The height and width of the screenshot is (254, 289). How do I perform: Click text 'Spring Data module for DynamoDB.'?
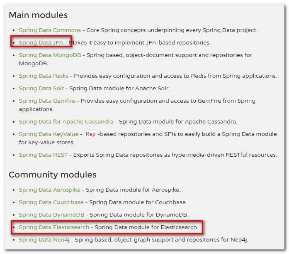pos(139,215)
